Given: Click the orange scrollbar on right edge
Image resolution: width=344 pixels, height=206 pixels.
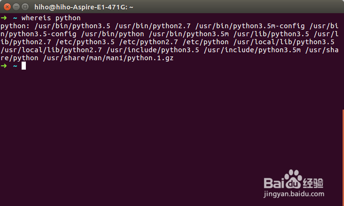Looking at the screenshot, I should click(343, 155).
